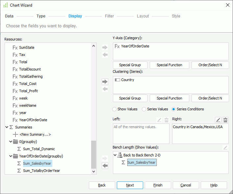Select the Country field in Clustering box
This screenshot has height=194, width=233.
coord(127,80)
